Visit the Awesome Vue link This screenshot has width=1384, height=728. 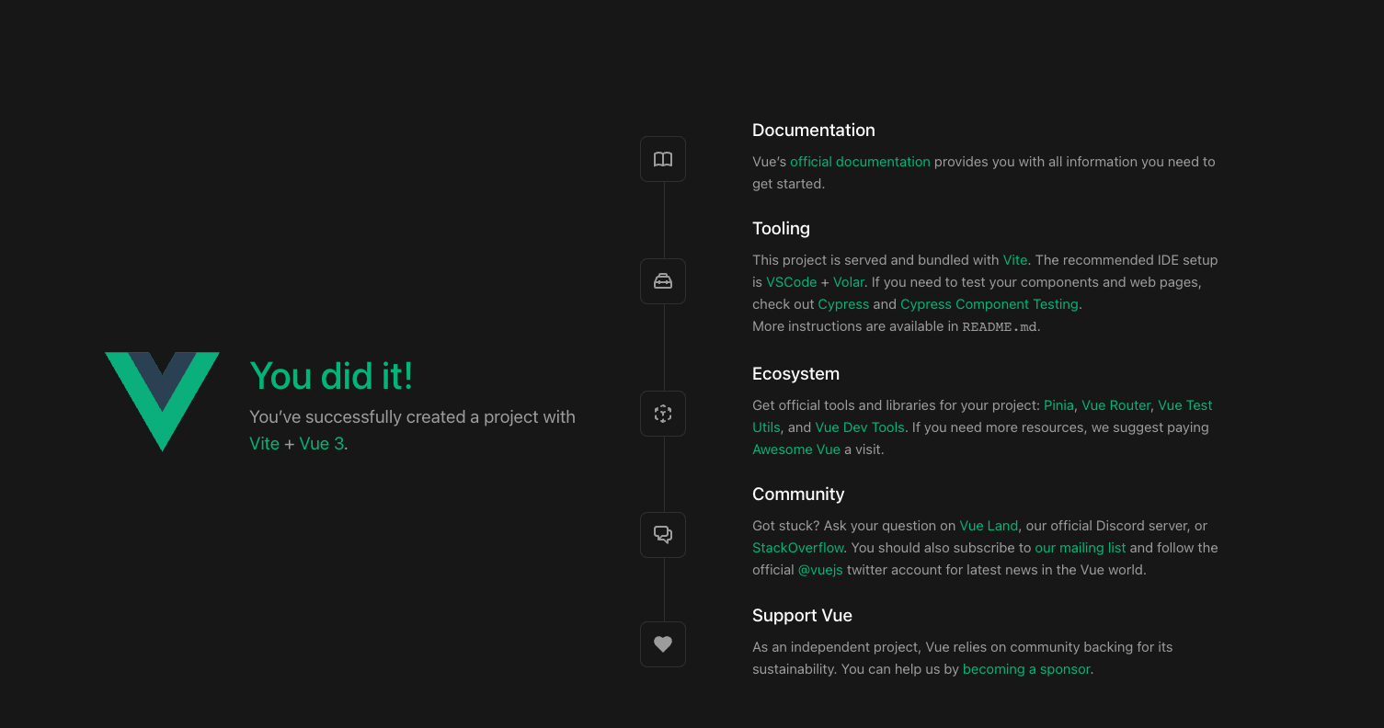(796, 449)
